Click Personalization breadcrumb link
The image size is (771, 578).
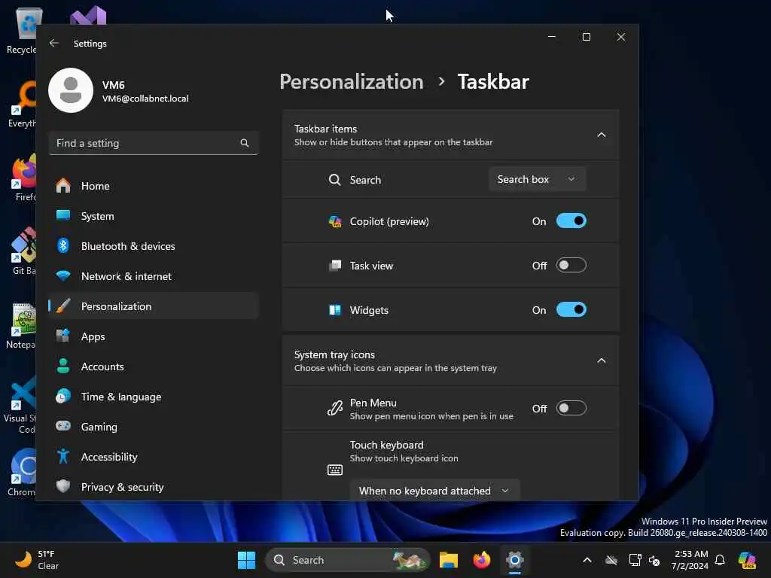(x=352, y=82)
